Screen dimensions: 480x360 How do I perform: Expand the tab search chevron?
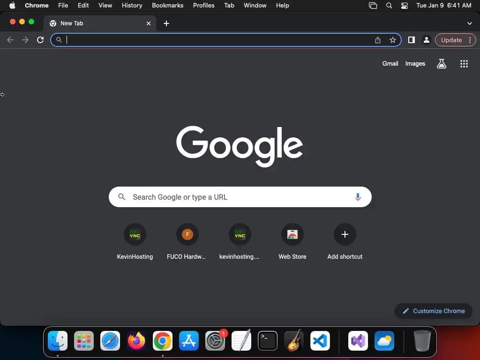click(469, 23)
